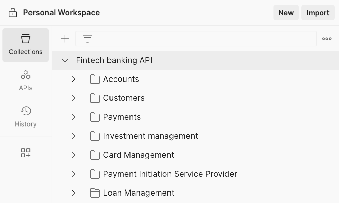Click the collections search input field
The image size is (339, 203).
tap(203, 39)
